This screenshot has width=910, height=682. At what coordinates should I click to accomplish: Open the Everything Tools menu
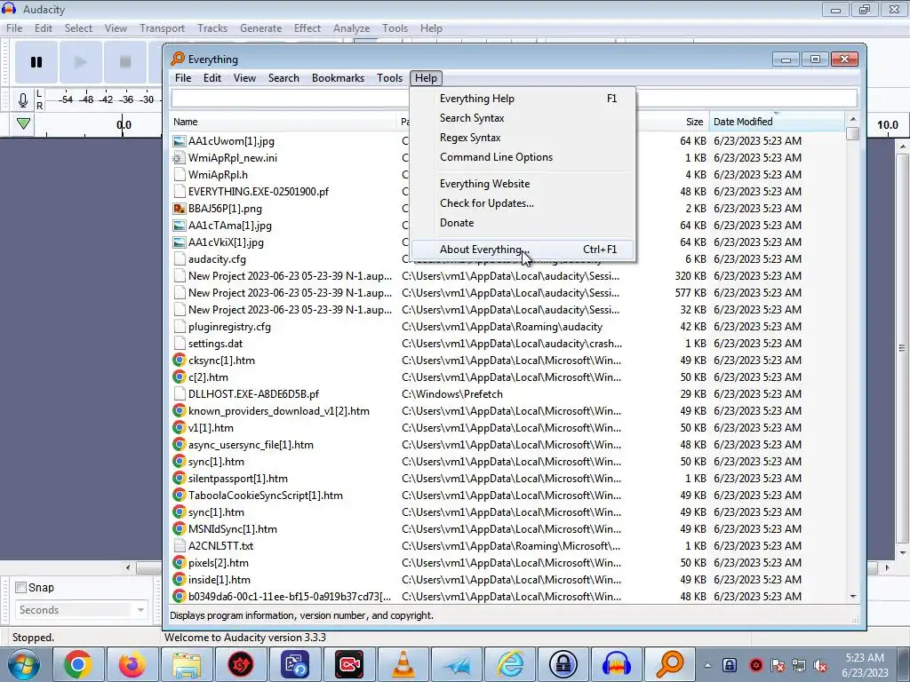[389, 78]
